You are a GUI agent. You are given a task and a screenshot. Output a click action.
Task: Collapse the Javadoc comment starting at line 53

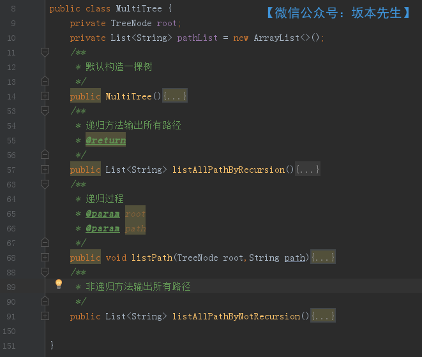click(45, 111)
